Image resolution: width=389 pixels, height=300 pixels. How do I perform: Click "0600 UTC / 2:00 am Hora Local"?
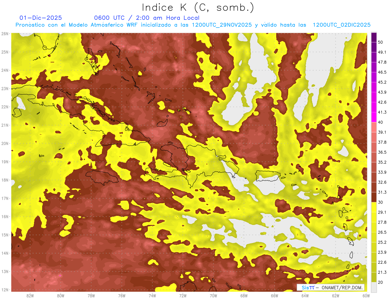click(147, 18)
